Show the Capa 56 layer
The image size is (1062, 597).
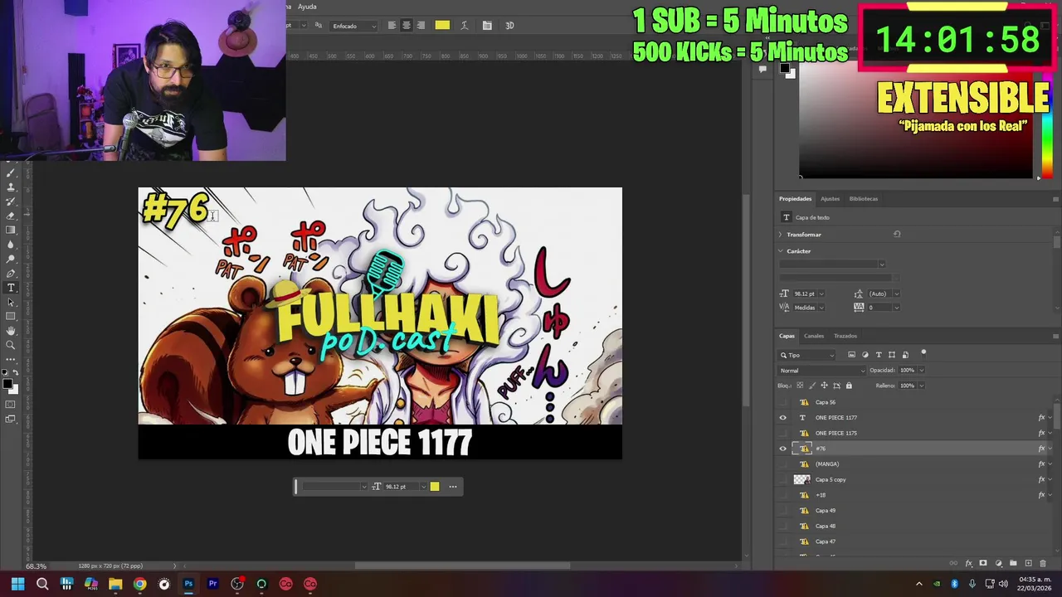click(782, 402)
